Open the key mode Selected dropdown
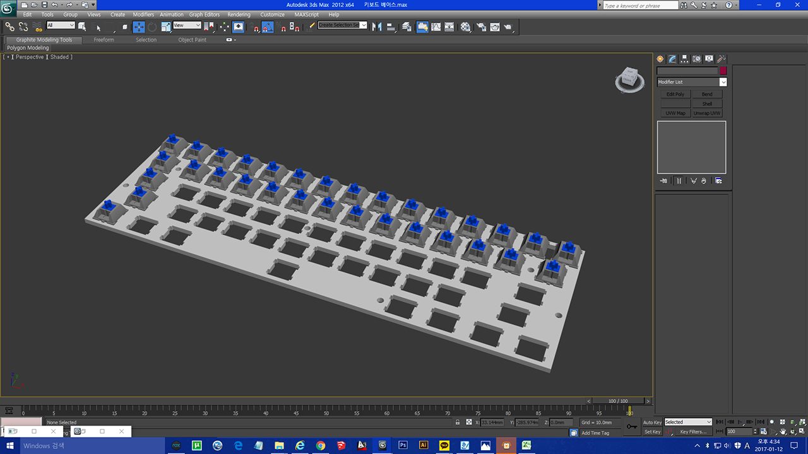 pos(688,422)
